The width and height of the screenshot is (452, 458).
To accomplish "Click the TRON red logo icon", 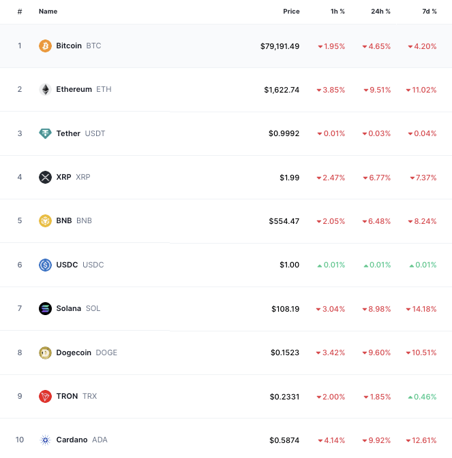I will pyautogui.click(x=45, y=396).
